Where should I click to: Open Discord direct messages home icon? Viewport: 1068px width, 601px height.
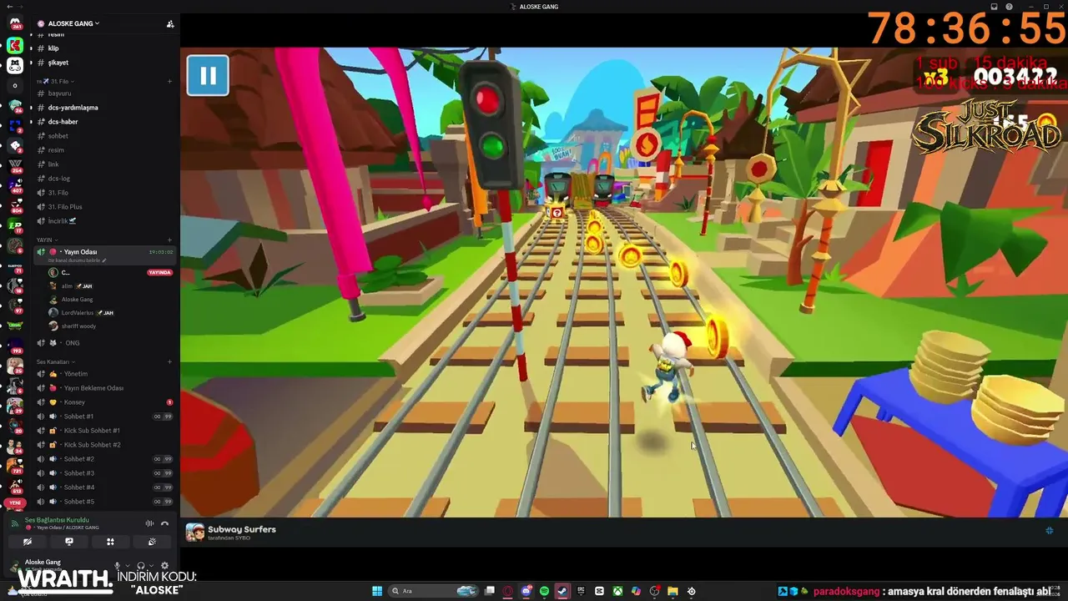[14, 23]
